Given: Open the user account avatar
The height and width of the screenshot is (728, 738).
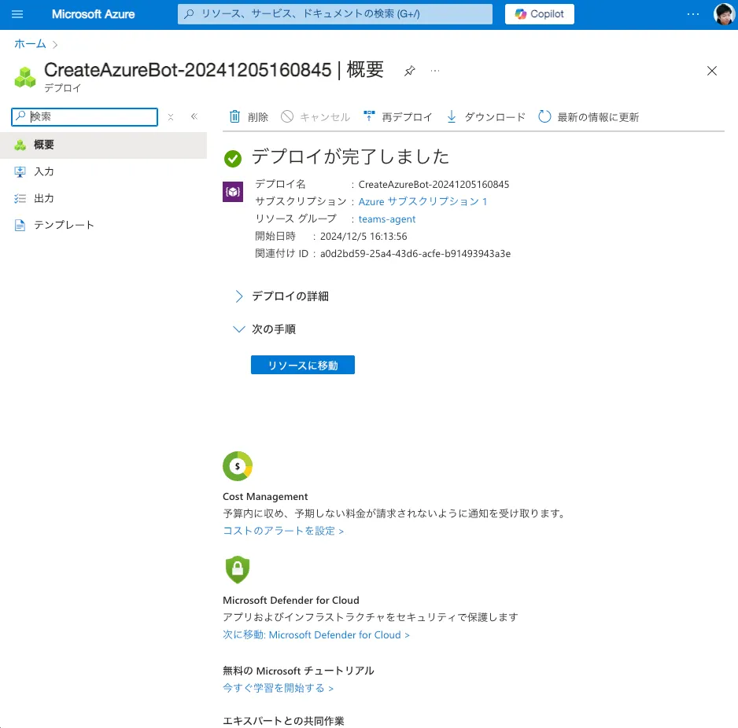Looking at the screenshot, I should 724,14.
